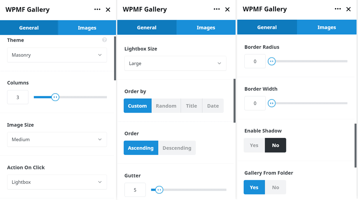Open the Action On Click dropdown
This screenshot has width=358, height=200.
click(x=57, y=182)
